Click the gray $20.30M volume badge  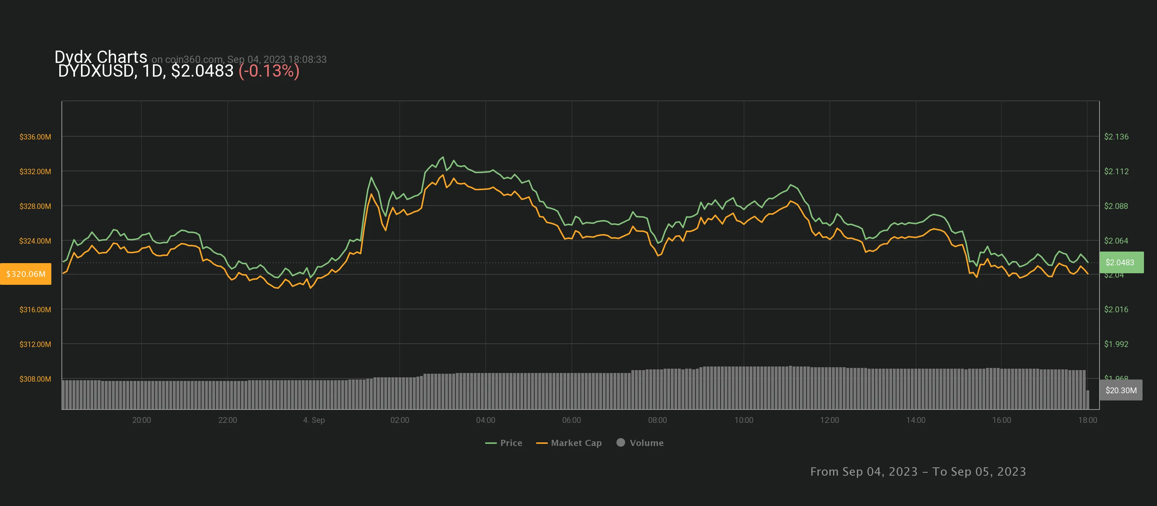[x=1120, y=390]
